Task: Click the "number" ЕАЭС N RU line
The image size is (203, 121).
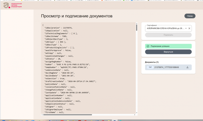Action: coord(67,64)
